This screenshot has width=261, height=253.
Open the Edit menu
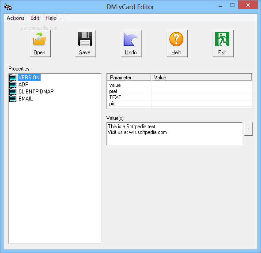pos(35,18)
